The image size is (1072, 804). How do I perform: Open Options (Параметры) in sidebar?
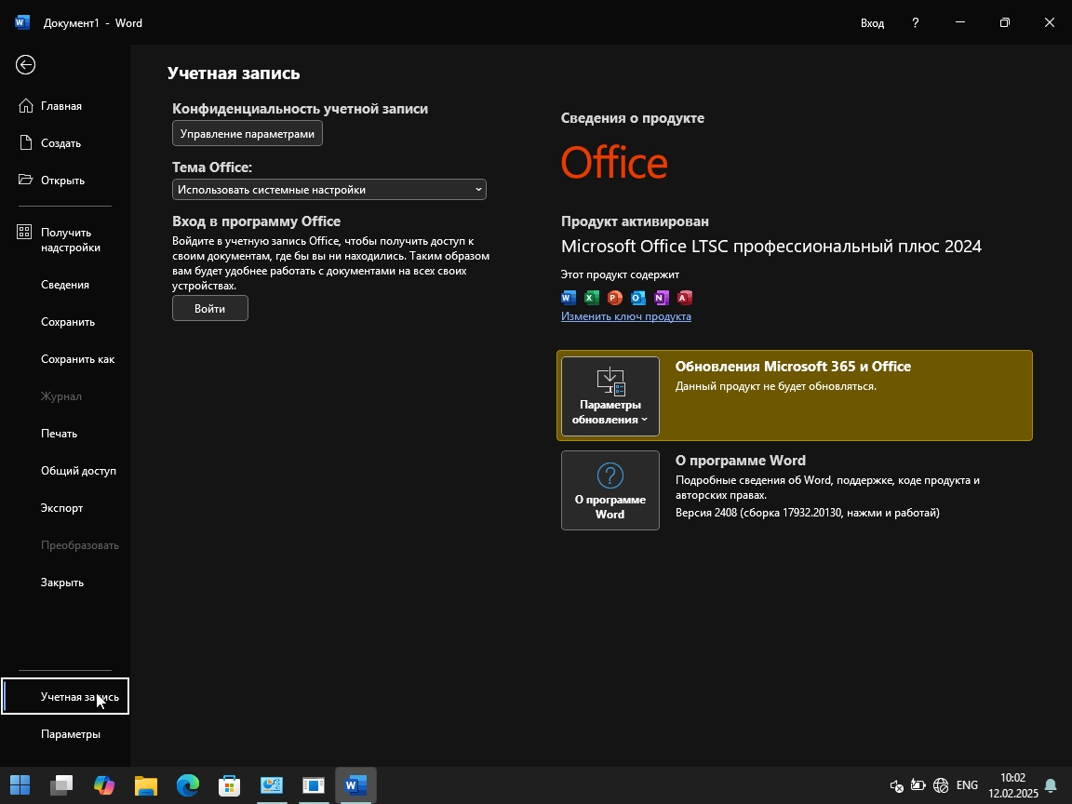pos(70,734)
